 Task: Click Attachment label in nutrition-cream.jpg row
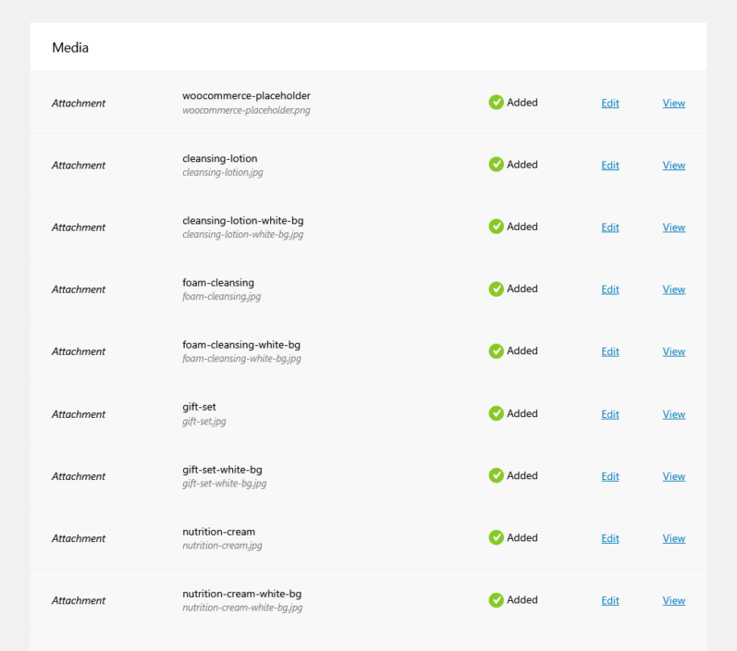click(79, 538)
